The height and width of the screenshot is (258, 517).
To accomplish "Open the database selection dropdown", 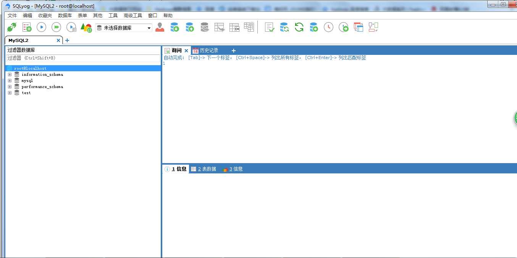I will pyautogui.click(x=124, y=28).
